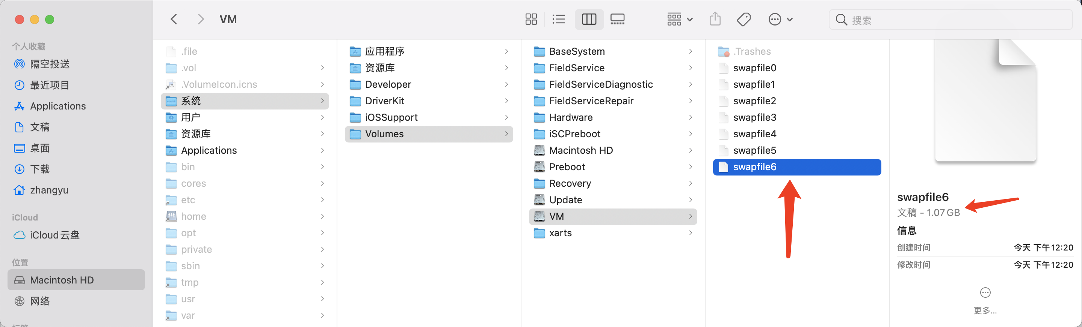The width and height of the screenshot is (1082, 327).
Task: Click the Update volume disk icon
Action: (539, 199)
